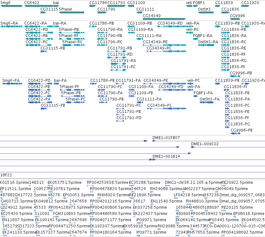
Task: Select EST EP03053.3prime
Action: click(78, 195)
